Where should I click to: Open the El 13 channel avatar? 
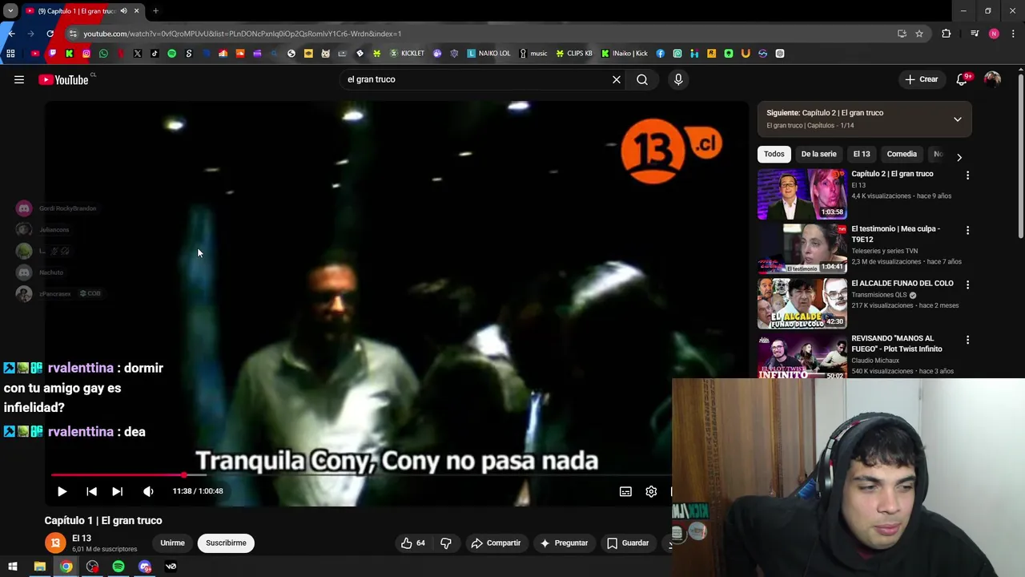pyautogui.click(x=55, y=543)
